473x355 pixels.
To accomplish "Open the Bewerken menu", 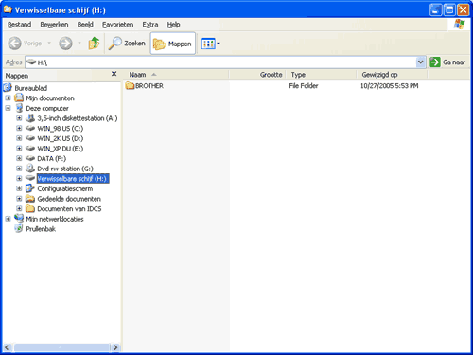I will 54,25.
